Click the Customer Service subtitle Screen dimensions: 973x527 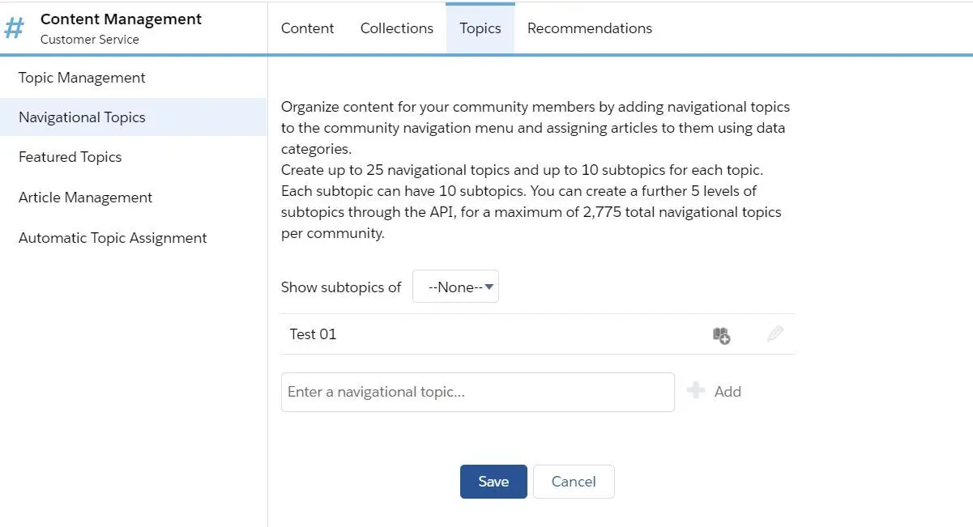coord(89,40)
